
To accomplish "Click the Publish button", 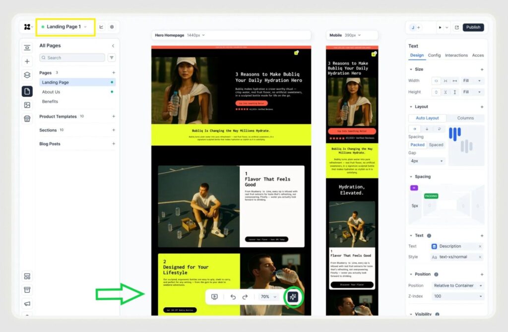I will [473, 27].
